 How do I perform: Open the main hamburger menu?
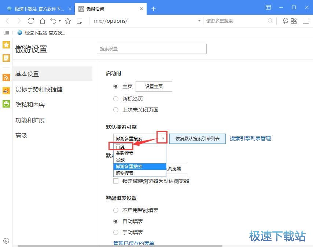[306, 21]
